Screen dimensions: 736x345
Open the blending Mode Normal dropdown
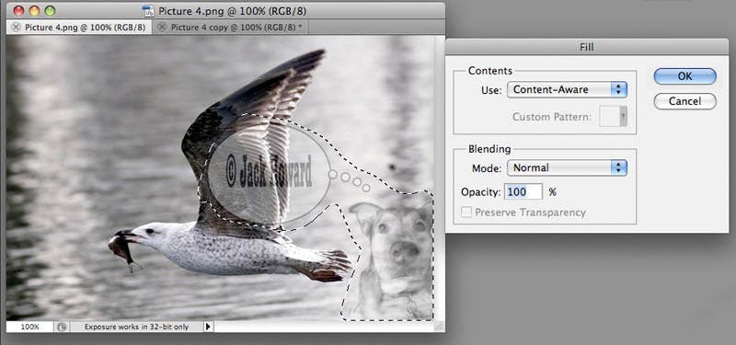(x=567, y=167)
